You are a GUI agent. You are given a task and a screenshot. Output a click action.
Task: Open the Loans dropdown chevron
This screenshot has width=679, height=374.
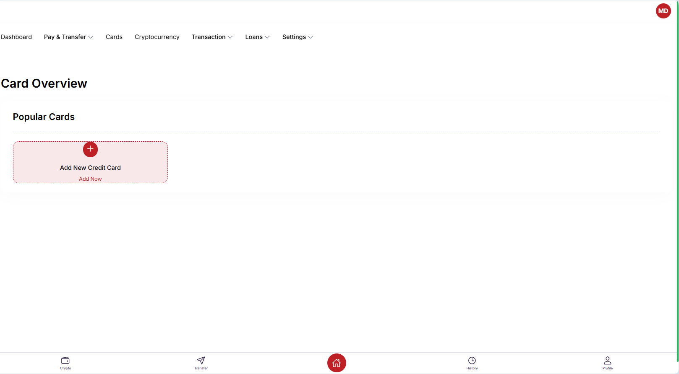click(267, 37)
